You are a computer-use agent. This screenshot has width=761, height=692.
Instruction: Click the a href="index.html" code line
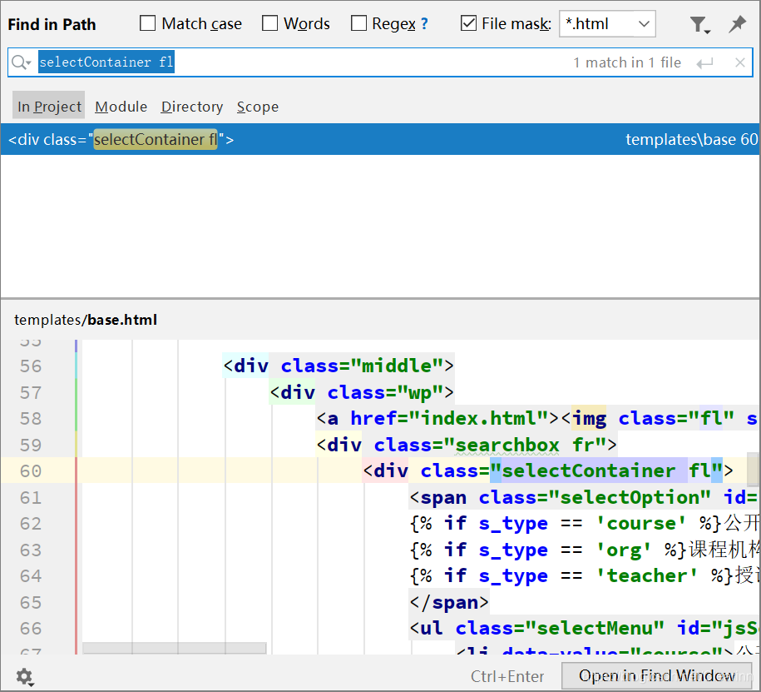click(x=537, y=418)
